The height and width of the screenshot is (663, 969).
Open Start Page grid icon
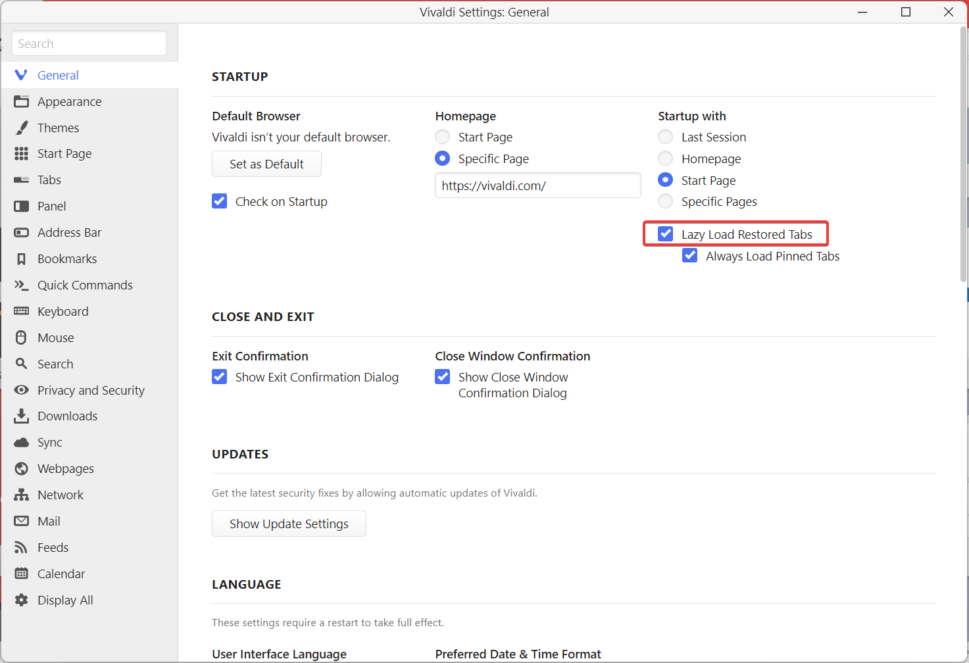22,154
